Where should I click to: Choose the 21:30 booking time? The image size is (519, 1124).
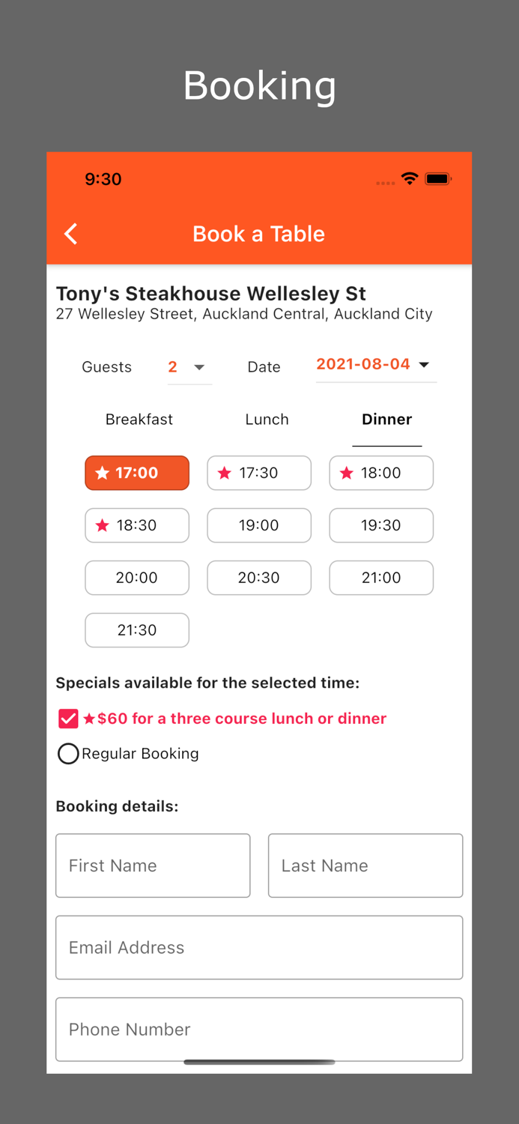click(137, 630)
